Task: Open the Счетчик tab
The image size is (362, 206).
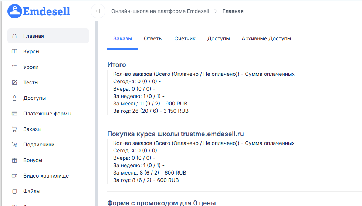Action: [x=185, y=38]
